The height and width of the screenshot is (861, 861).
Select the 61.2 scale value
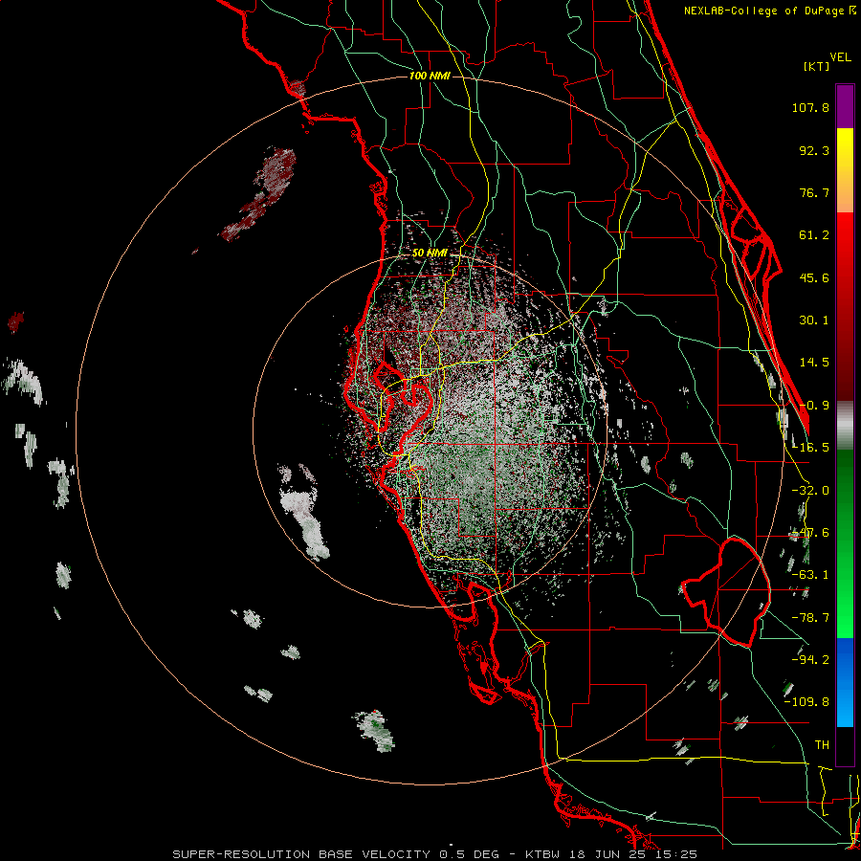pos(814,235)
